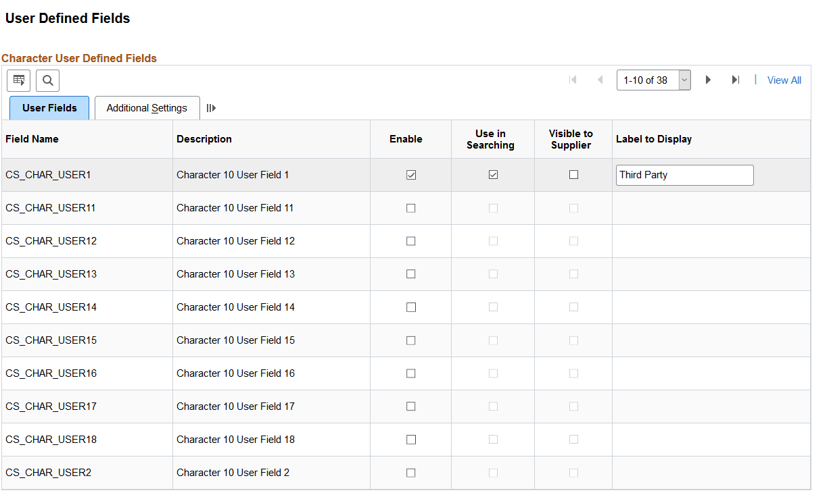Jump to the first page of rows
The height and width of the screenshot is (497, 829).
pyautogui.click(x=573, y=80)
